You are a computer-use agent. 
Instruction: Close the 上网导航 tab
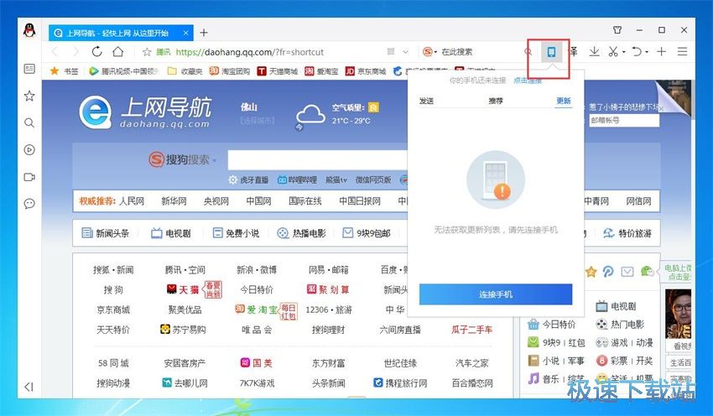tap(185, 34)
